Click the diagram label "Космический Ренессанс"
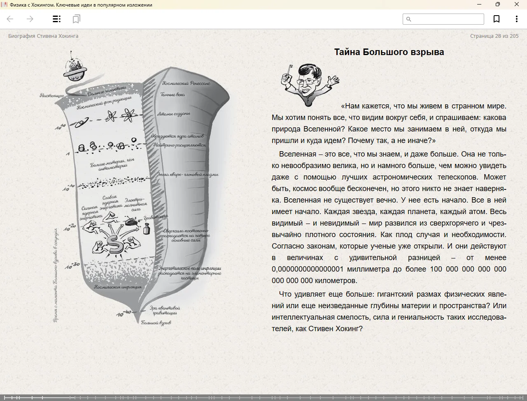527x401 pixels. click(x=186, y=83)
